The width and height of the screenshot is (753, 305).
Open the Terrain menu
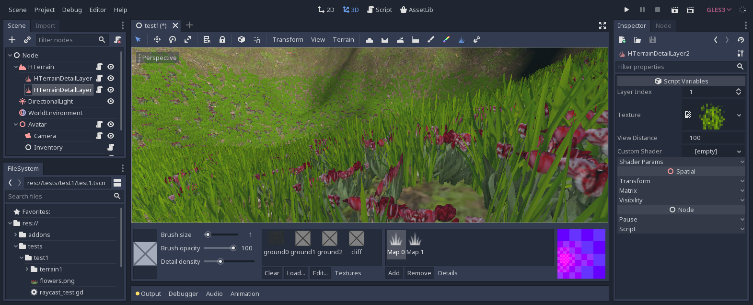(343, 40)
